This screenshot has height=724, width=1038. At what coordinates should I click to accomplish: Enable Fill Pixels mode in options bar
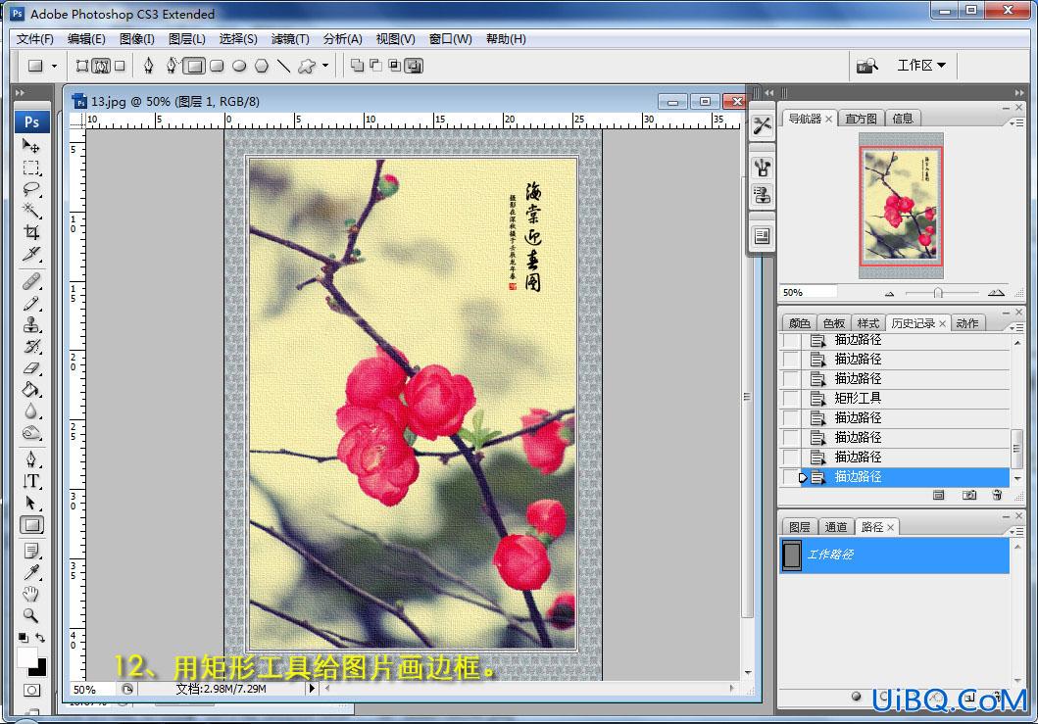[120, 66]
